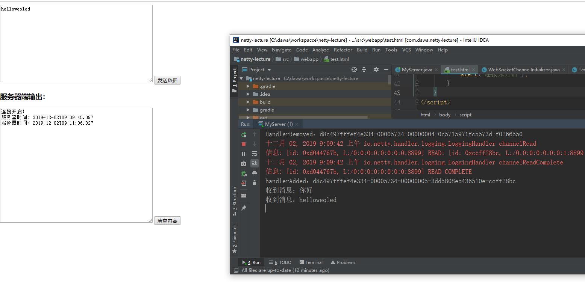The width and height of the screenshot is (585, 306).
Task: Open the Terminal tool window
Action: (311, 262)
